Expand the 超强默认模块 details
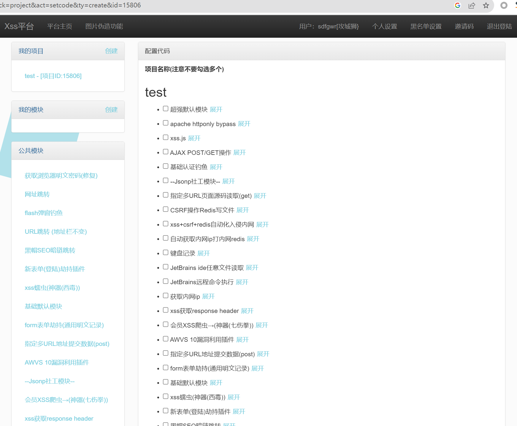 [x=216, y=109]
